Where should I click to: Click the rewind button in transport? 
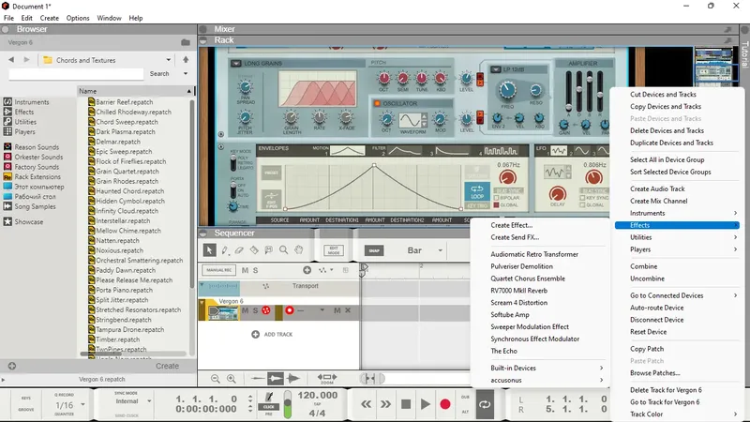point(366,404)
